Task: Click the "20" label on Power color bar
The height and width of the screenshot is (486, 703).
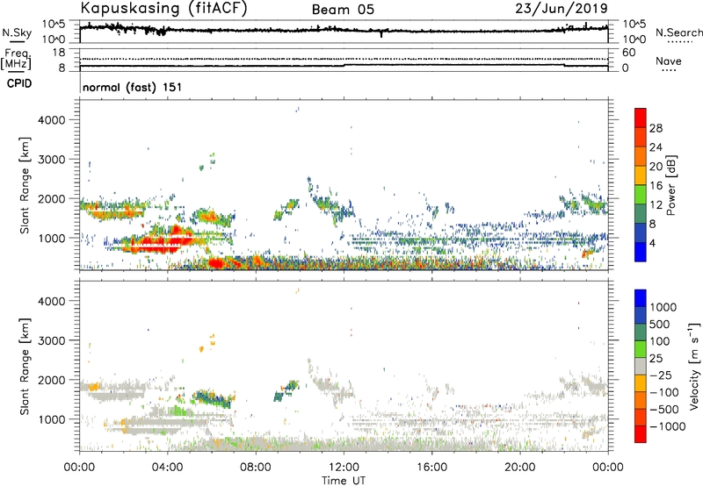Action: click(x=656, y=167)
